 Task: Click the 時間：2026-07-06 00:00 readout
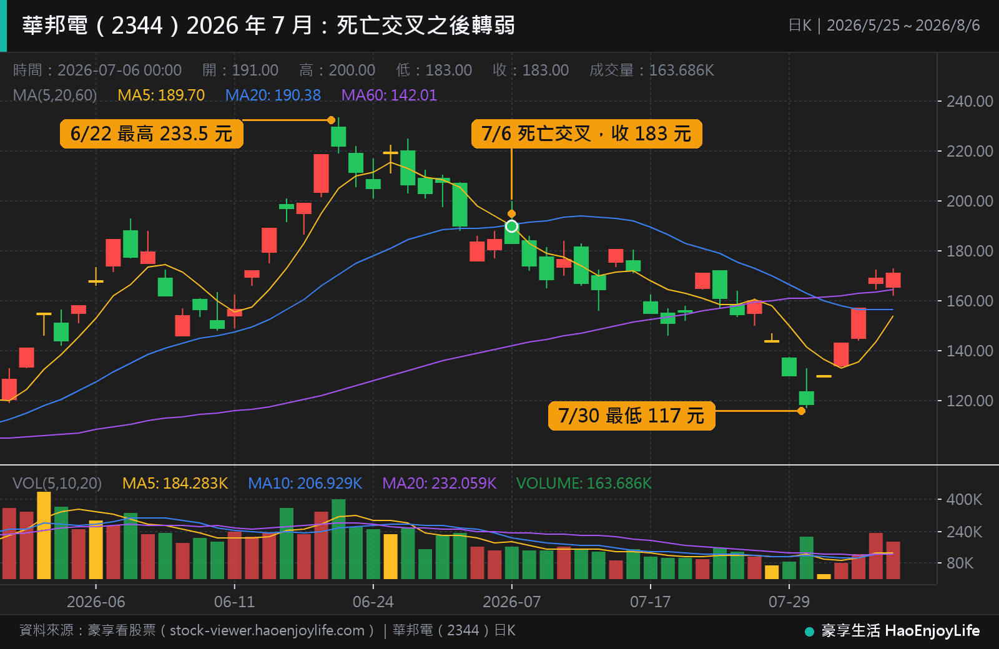click(x=97, y=71)
